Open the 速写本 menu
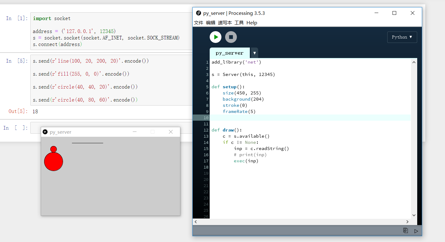Screen dimensions: 445x242 tap(225, 23)
